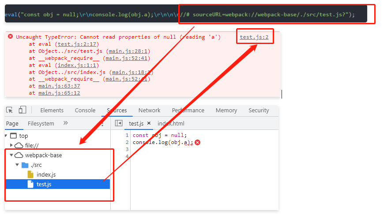Expand the file:// tree node
The width and height of the screenshot is (391, 214).
click(x=11, y=145)
